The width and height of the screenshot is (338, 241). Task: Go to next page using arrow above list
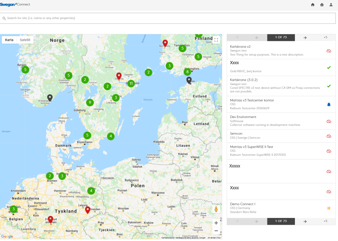tap(305, 38)
